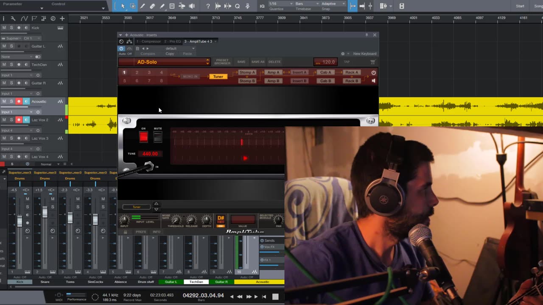Select the Cab A module
Image resolution: width=543 pixels, height=305 pixels.
point(326,72)
